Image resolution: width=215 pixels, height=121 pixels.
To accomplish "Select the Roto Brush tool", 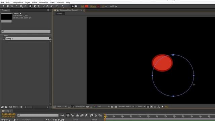I will [57, 6].
